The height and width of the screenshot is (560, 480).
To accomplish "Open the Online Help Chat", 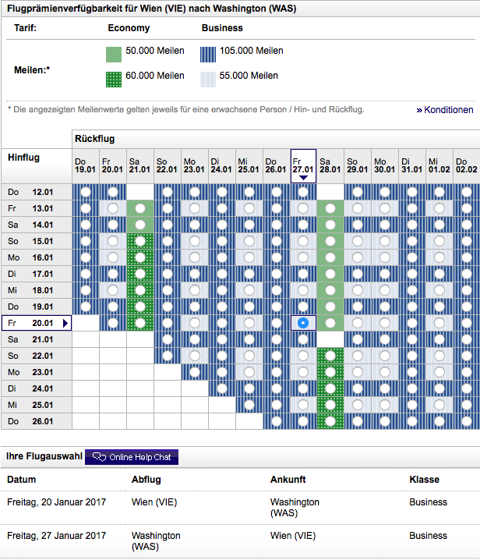I will point(132,457).
